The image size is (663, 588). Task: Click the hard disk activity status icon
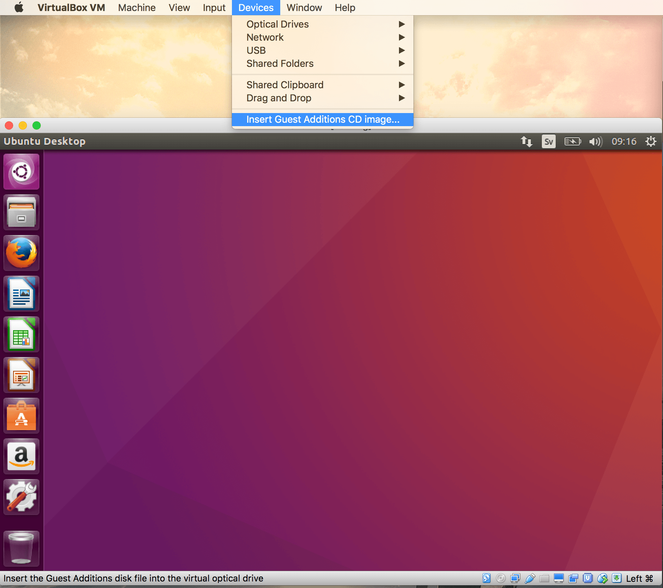point(486,578)
